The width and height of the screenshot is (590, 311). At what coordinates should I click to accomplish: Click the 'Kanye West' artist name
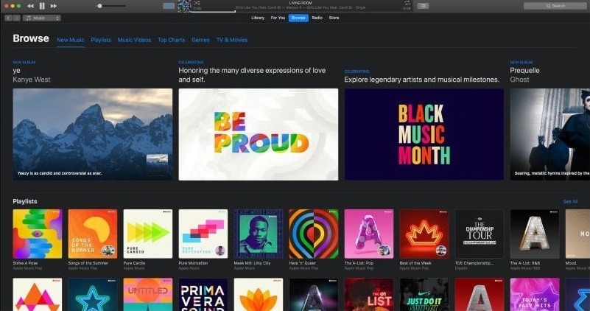(32, 80)
